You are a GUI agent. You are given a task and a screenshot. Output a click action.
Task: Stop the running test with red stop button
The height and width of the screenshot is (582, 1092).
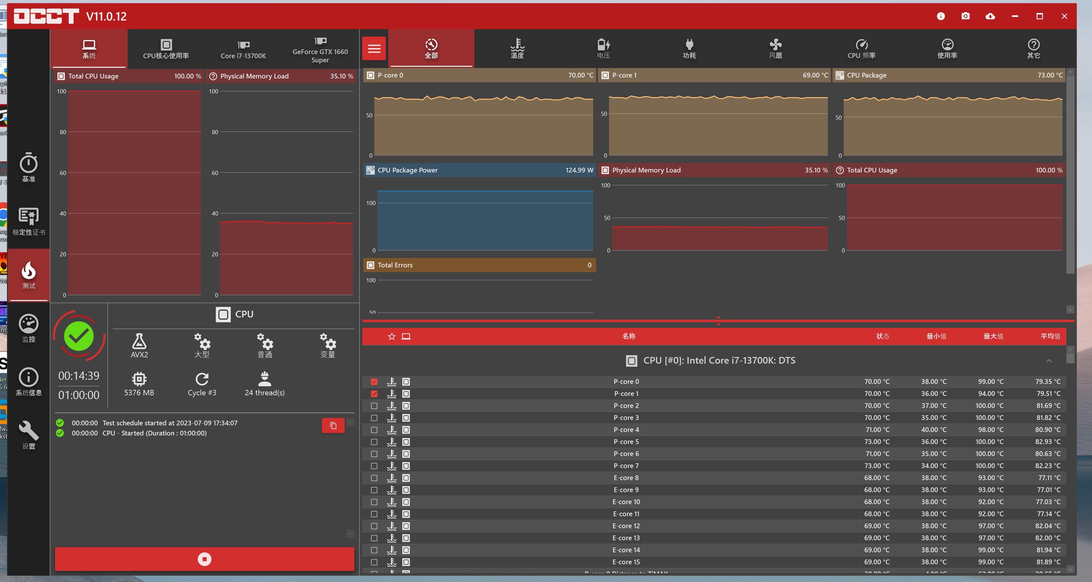204,559
